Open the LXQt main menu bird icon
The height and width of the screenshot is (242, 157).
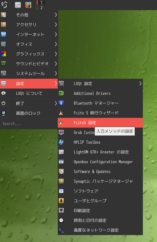coord(5,5)
